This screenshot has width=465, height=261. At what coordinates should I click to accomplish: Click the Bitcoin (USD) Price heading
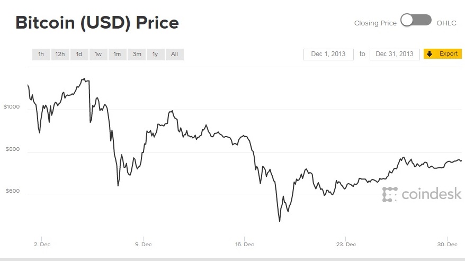97,23
